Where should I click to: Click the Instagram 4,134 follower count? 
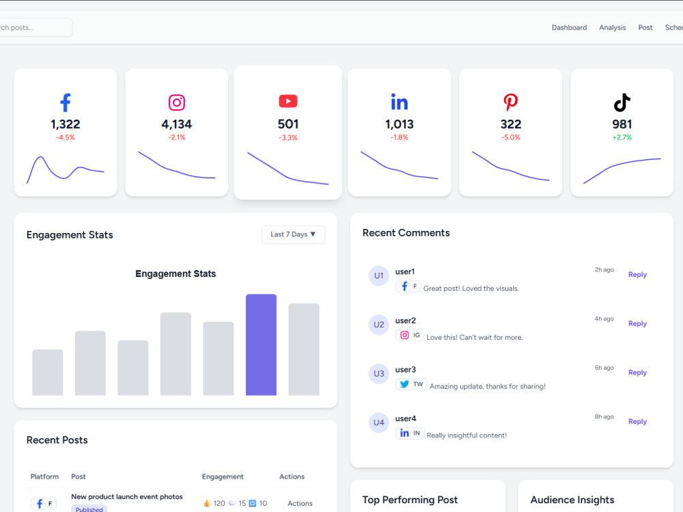[x=176, y=124]
